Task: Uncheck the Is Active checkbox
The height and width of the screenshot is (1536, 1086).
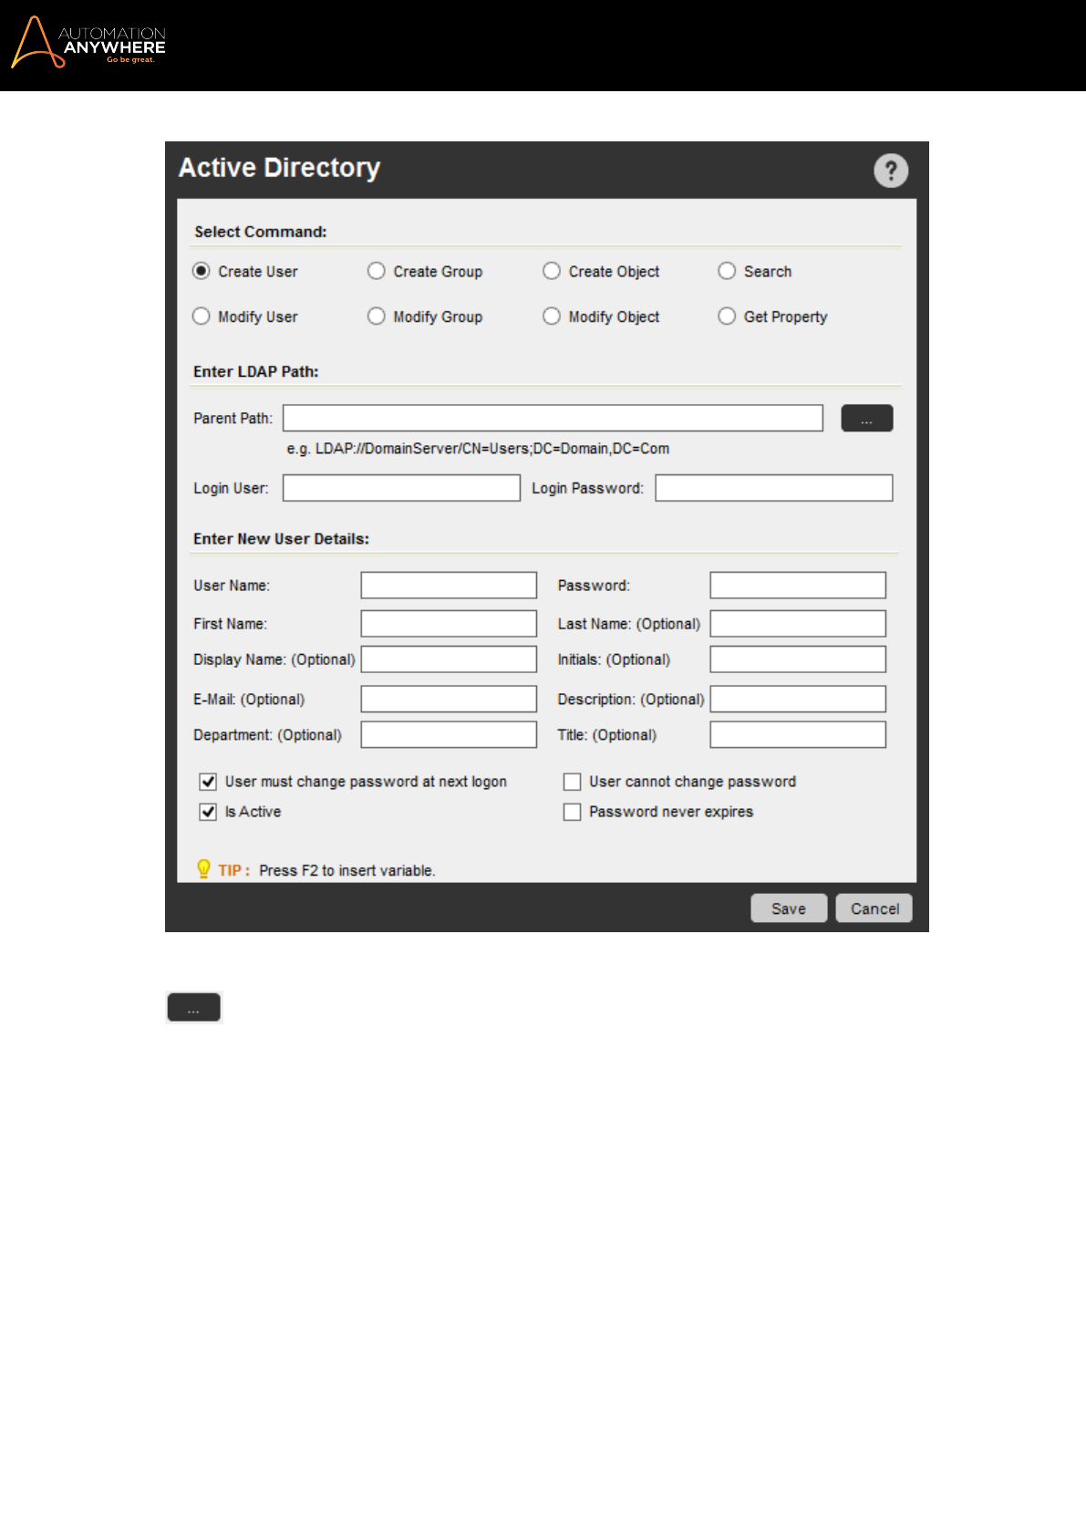Action: [208, 812]
